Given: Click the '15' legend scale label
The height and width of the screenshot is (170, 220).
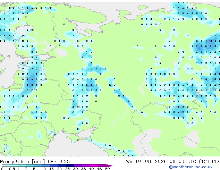Looking at the screenshot, I should pos(51,169).
